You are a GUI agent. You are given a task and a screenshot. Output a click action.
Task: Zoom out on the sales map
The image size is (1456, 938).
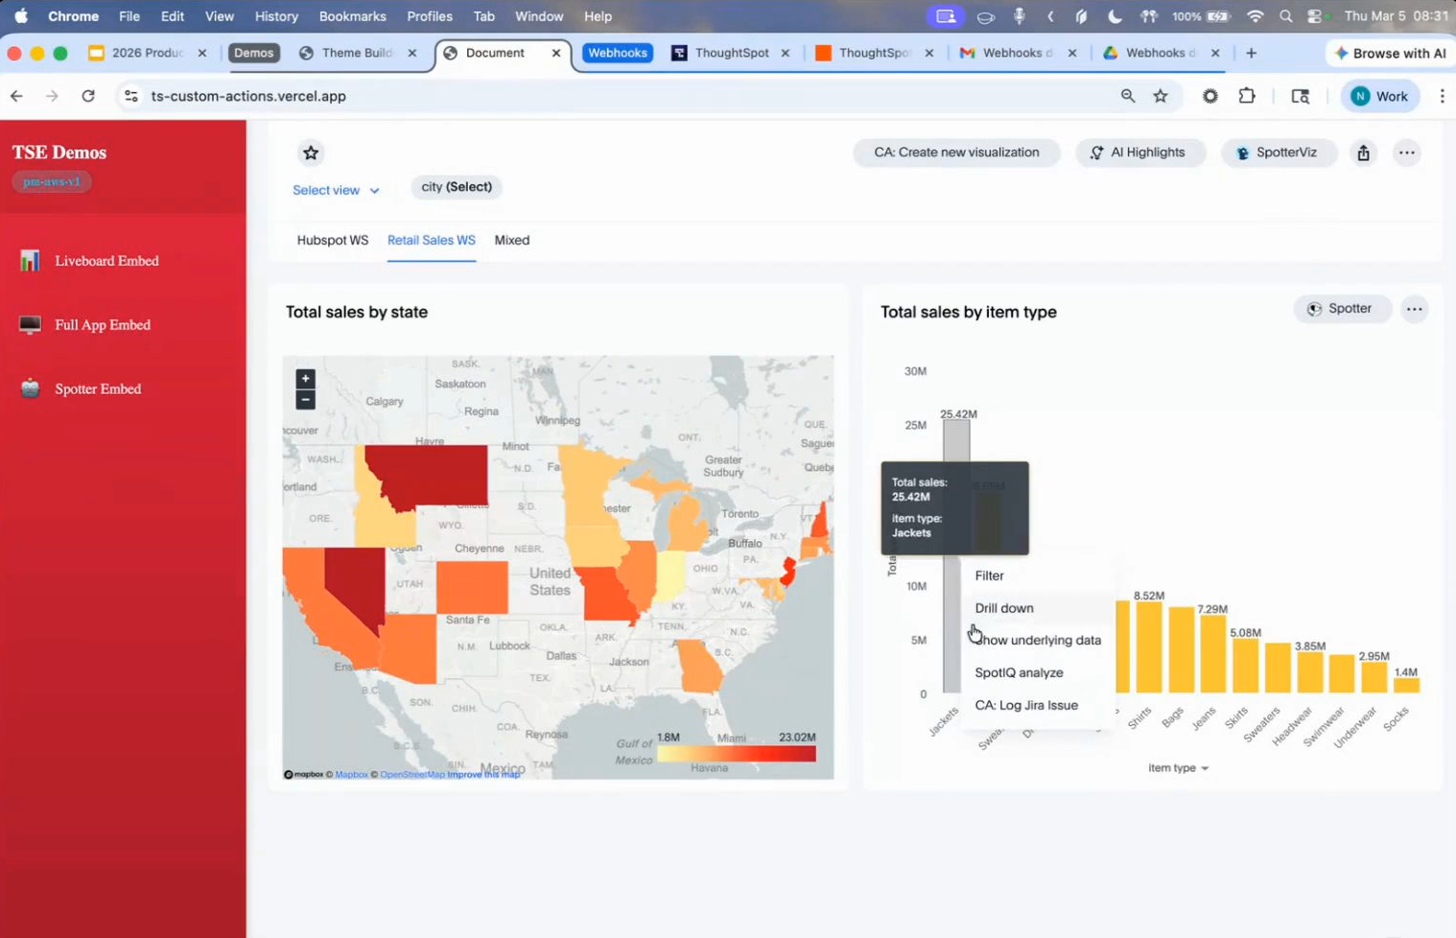point(305,400)
